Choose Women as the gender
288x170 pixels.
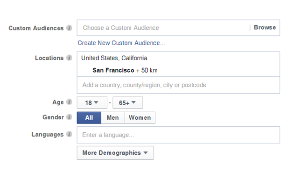coord(140,118)
